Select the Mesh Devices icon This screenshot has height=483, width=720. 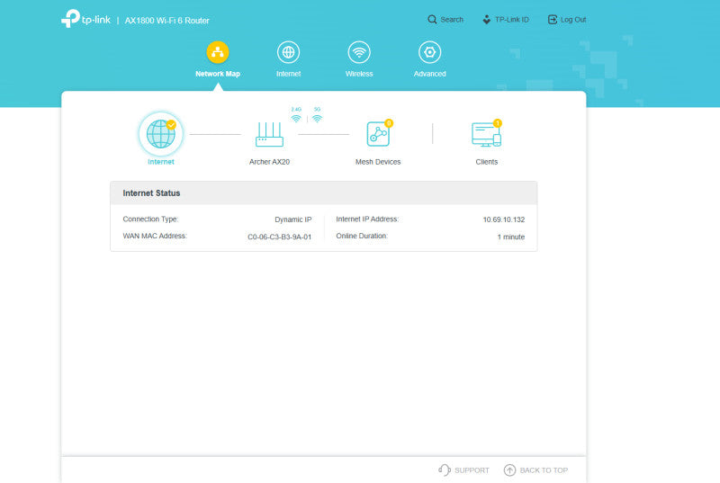(x=378, y=134)
